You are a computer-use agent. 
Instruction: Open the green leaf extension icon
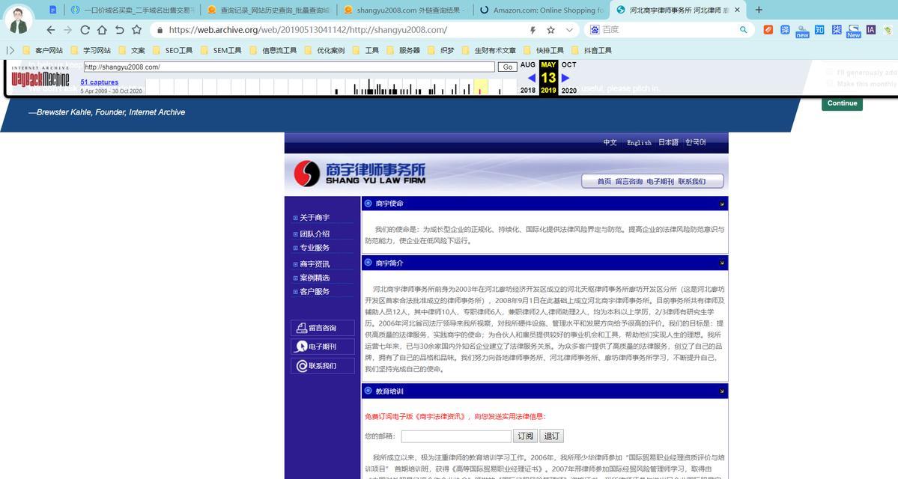888,30
